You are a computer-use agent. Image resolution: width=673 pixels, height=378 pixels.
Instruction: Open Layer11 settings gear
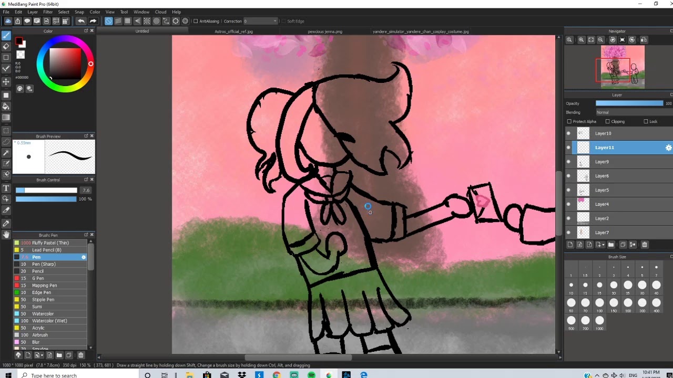click(668, 148)
